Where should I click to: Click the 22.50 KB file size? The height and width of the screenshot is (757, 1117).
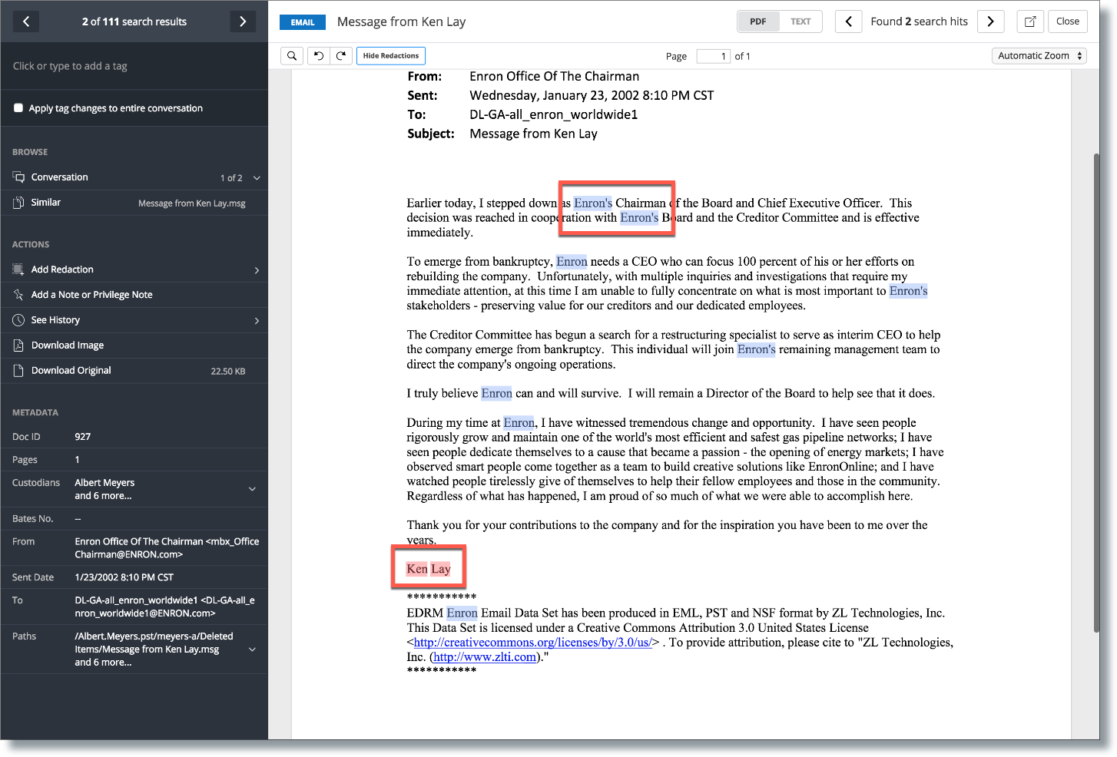(x=228, y=372)
